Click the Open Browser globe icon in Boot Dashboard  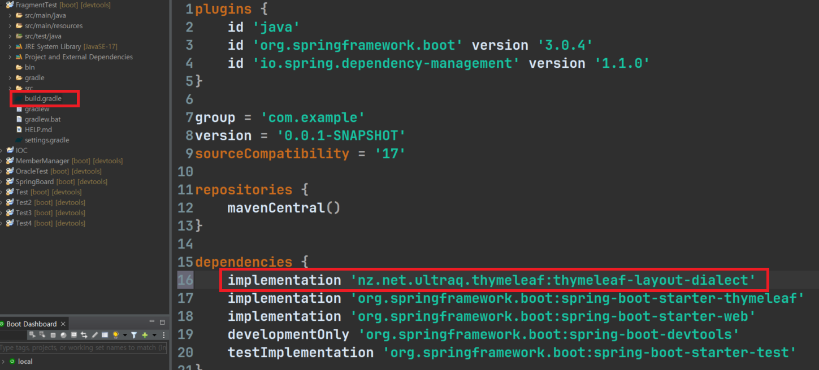coord(63,335)
